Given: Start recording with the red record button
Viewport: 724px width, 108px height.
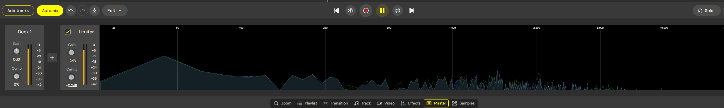Looking at the screenshot, I should click(366, 11).
